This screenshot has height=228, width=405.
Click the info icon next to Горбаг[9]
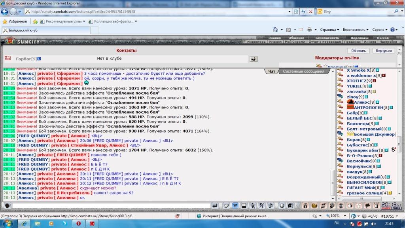click(39, 59)
